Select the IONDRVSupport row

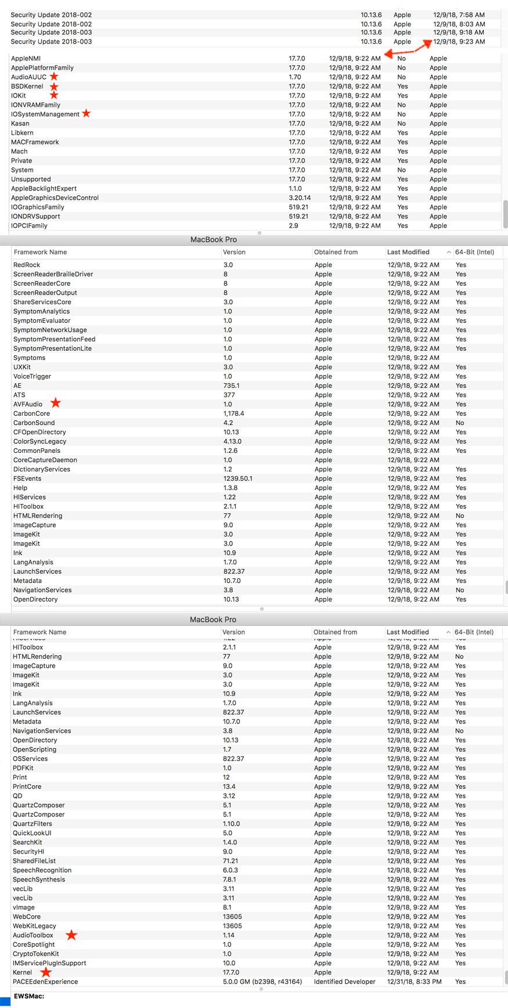pos(255,216)
